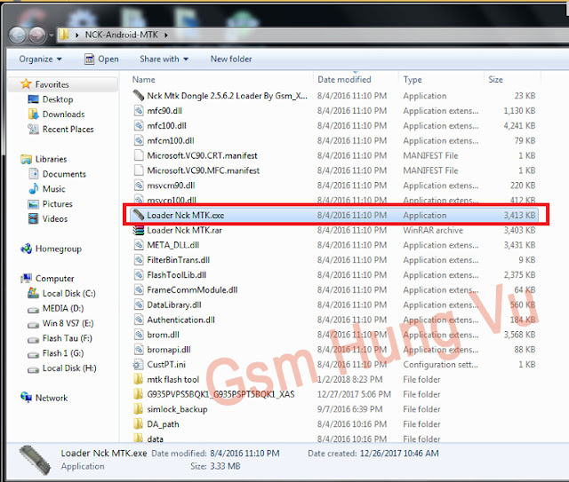Select brom.dll file icon
This screenshot has width=569, height=482.
(139, 335)
